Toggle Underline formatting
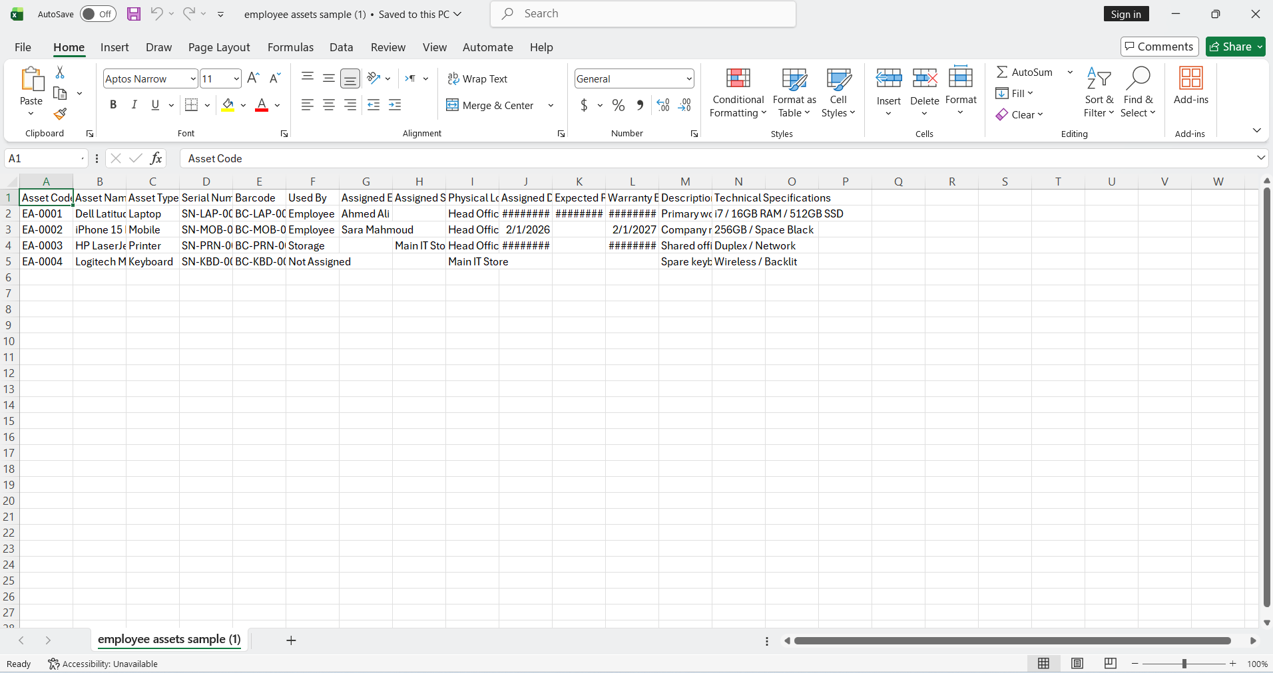This screenshot has height=673, width=1273. [x=155, y=105]
